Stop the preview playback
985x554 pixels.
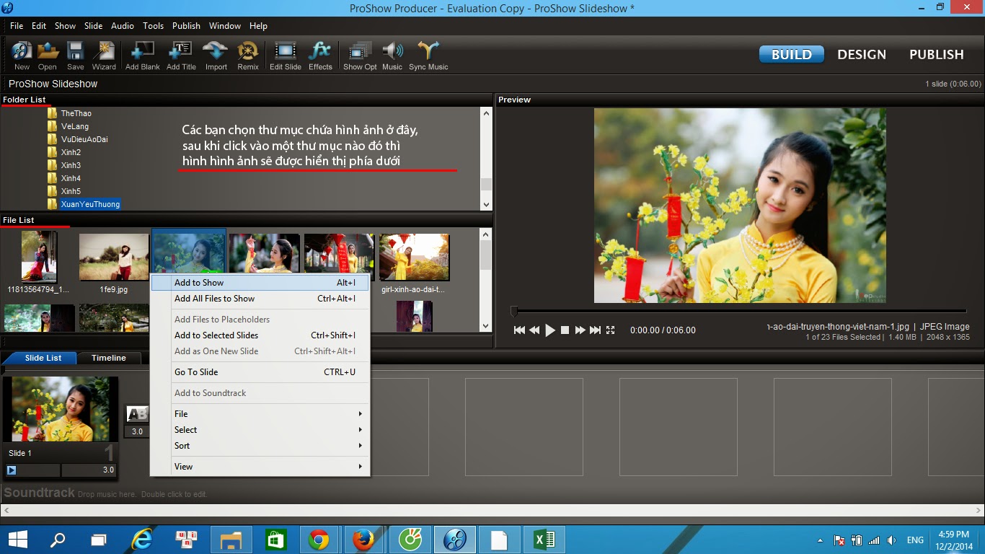tap(565, 330)
